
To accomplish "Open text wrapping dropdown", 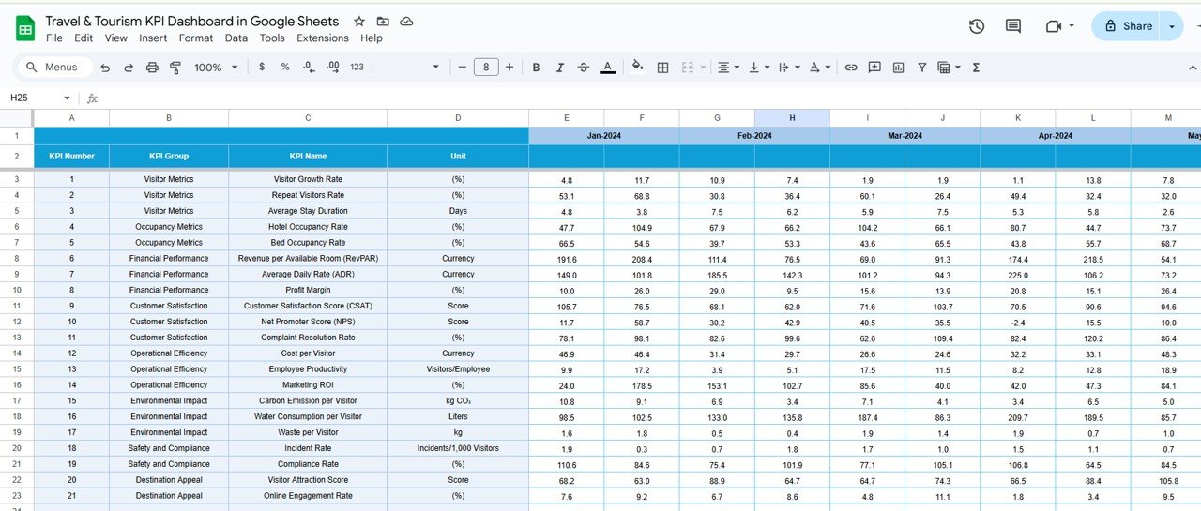I will (x=790, y=68).
